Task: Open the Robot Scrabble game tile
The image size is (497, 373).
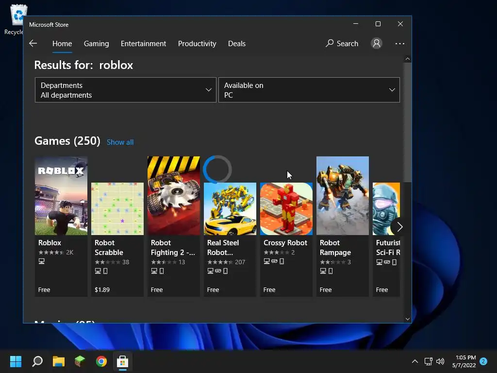Action: (117, 239)
